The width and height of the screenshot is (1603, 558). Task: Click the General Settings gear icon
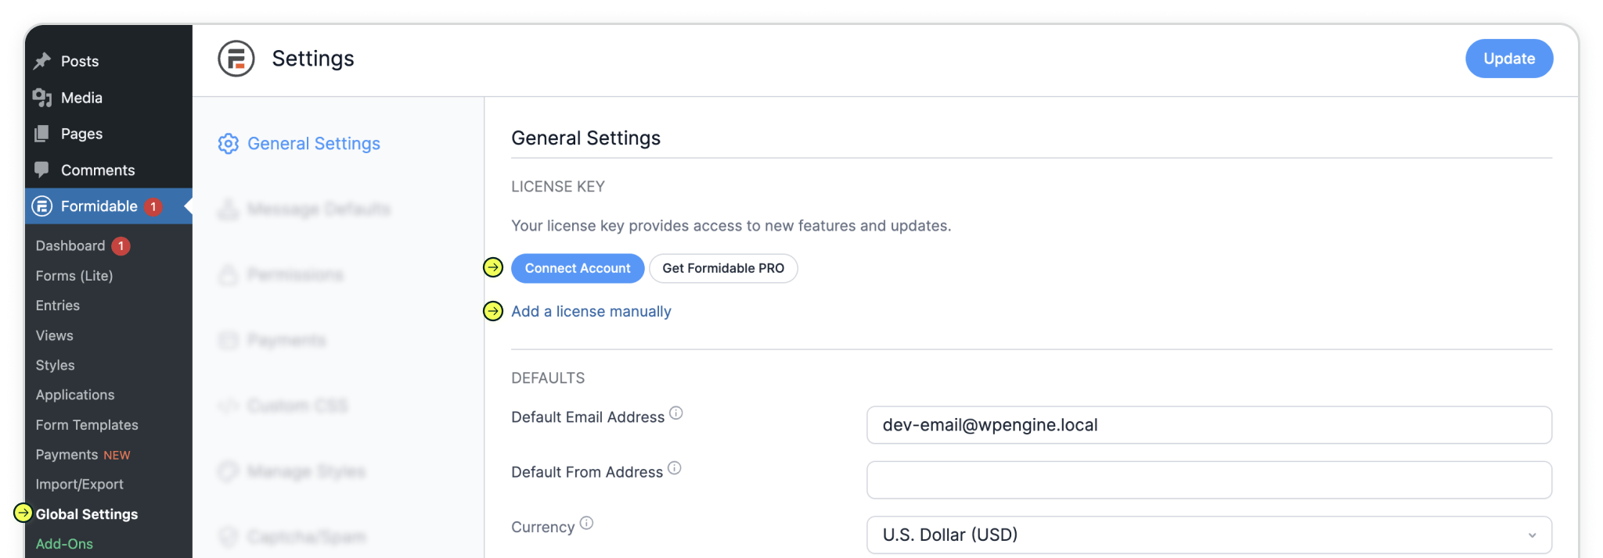tap(229, 144)
